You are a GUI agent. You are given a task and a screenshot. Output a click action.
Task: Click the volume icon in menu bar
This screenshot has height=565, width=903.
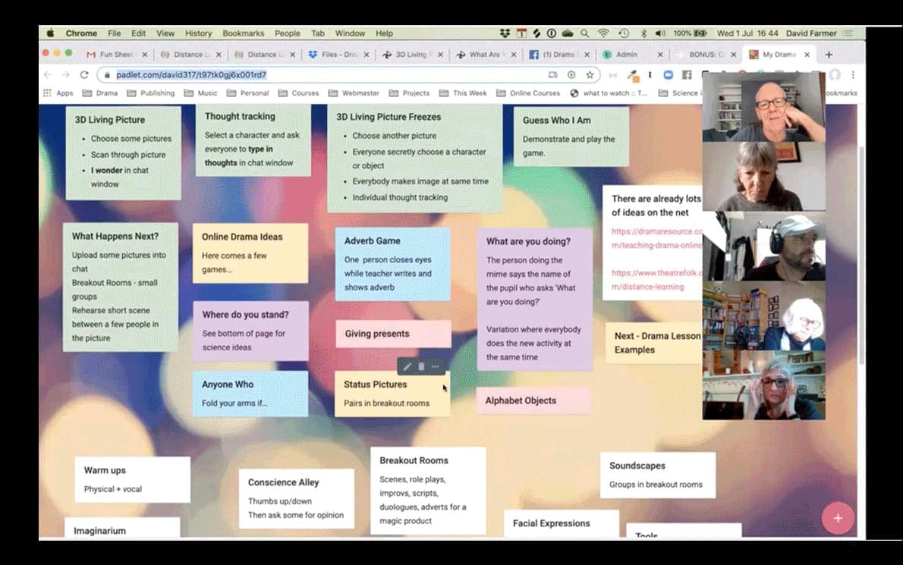click(x=660, y=33)
